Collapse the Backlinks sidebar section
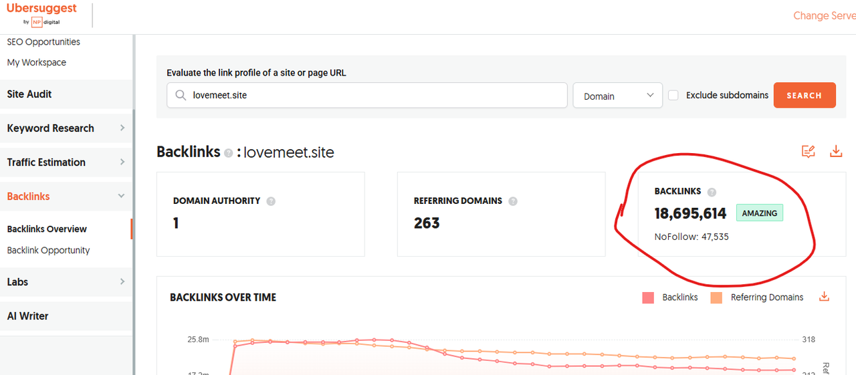This screenshot has width=856, height=375. [x=66, y=197]
